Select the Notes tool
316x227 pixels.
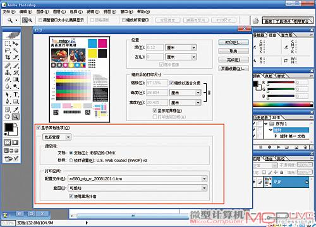tap(8, 110)
